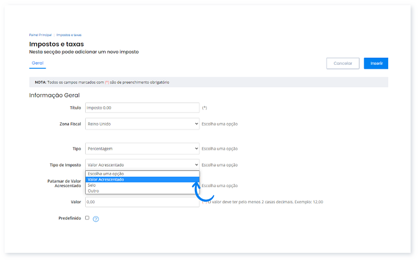418x260 pixels.
Task: Open the Zona Fiscal dropdown
Action: (142, 124)
